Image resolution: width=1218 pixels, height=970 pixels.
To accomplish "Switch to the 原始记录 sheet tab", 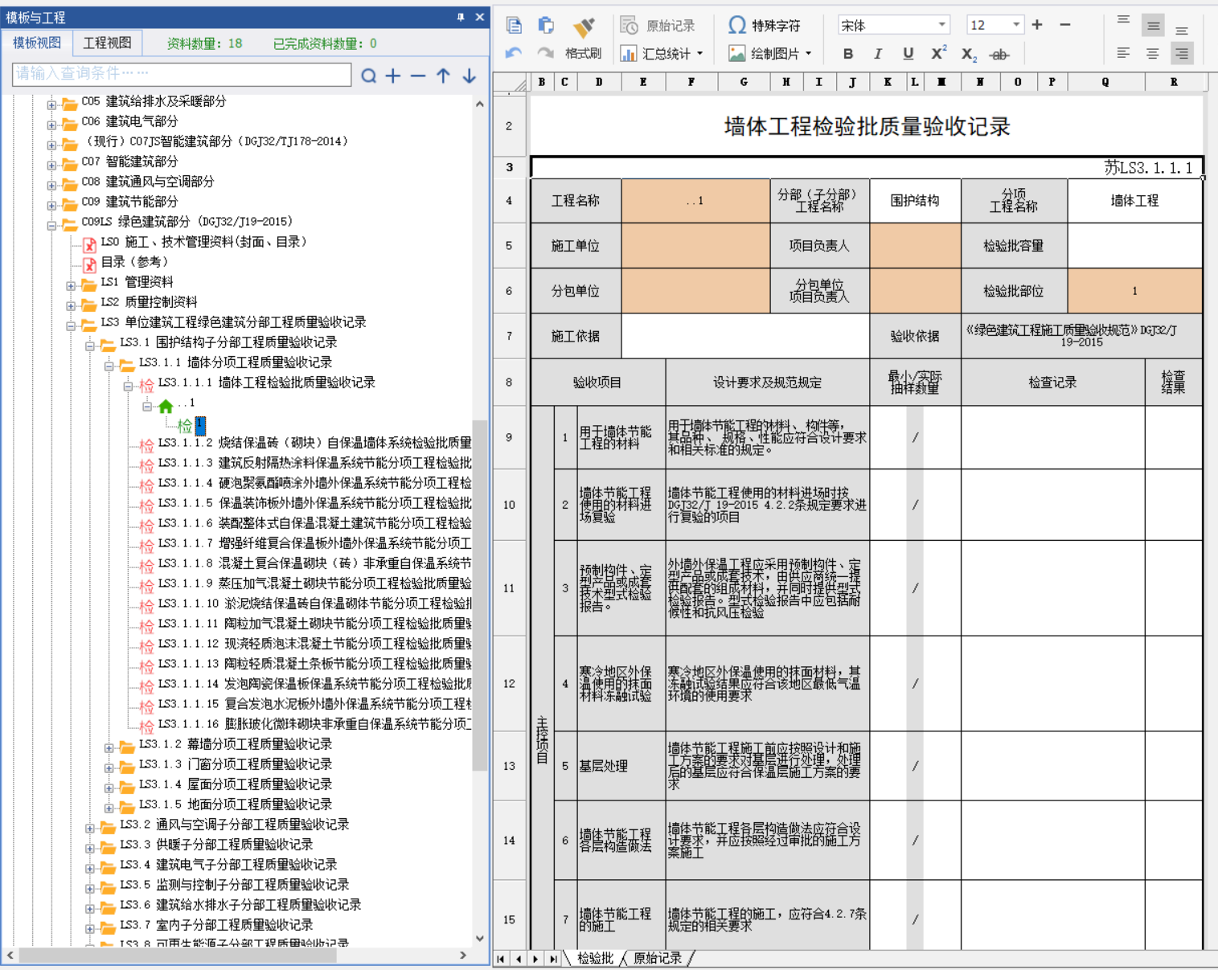I will click(x=658, y=958).
